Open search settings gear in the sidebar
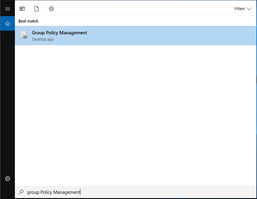 coord(8,179)
